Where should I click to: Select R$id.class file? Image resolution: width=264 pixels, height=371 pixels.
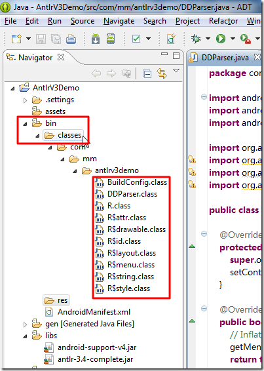coord(124,241)
